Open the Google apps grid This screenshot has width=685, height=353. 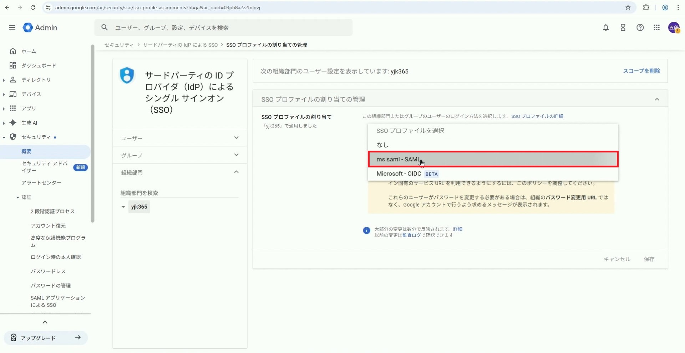[656, 27]
